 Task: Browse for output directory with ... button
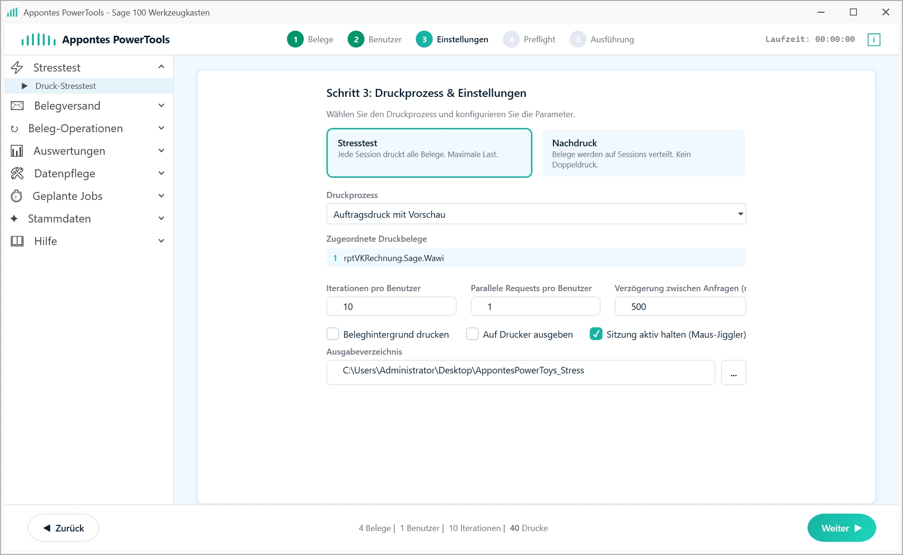pyautogui.click(x=733, y=373)
